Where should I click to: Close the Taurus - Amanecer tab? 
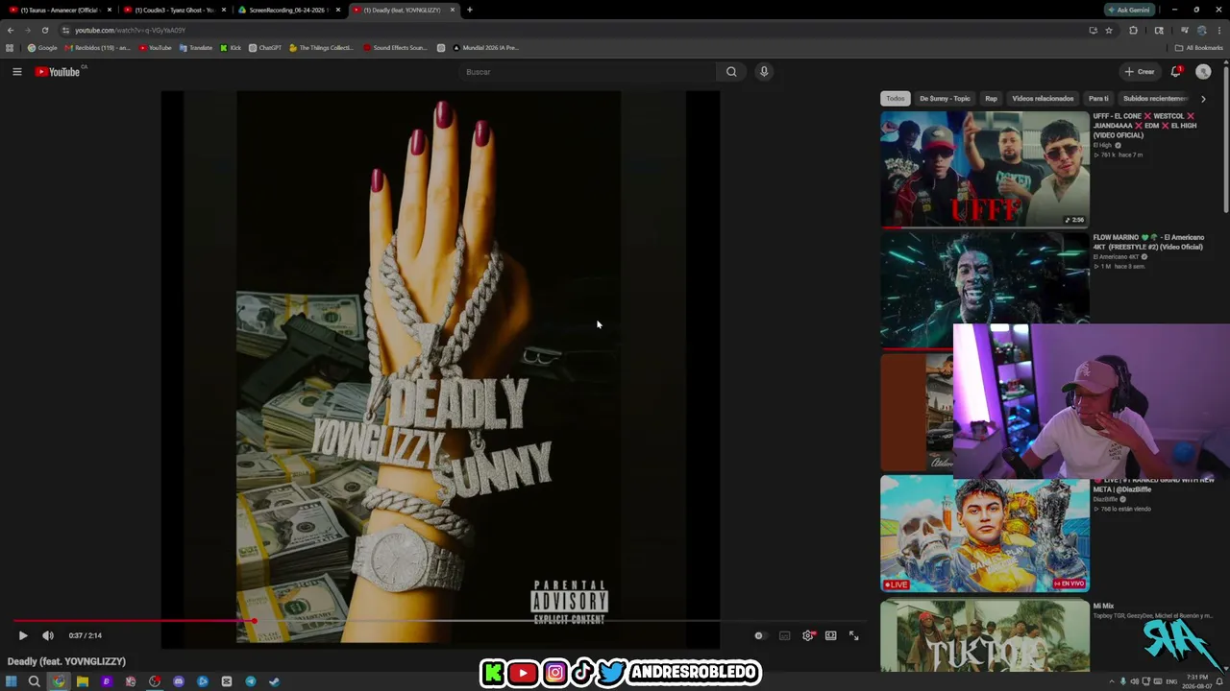pos(110,10)
